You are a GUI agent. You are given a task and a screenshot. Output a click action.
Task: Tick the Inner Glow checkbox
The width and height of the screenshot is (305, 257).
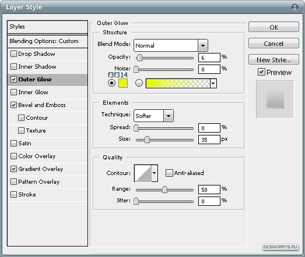point(13,92)
